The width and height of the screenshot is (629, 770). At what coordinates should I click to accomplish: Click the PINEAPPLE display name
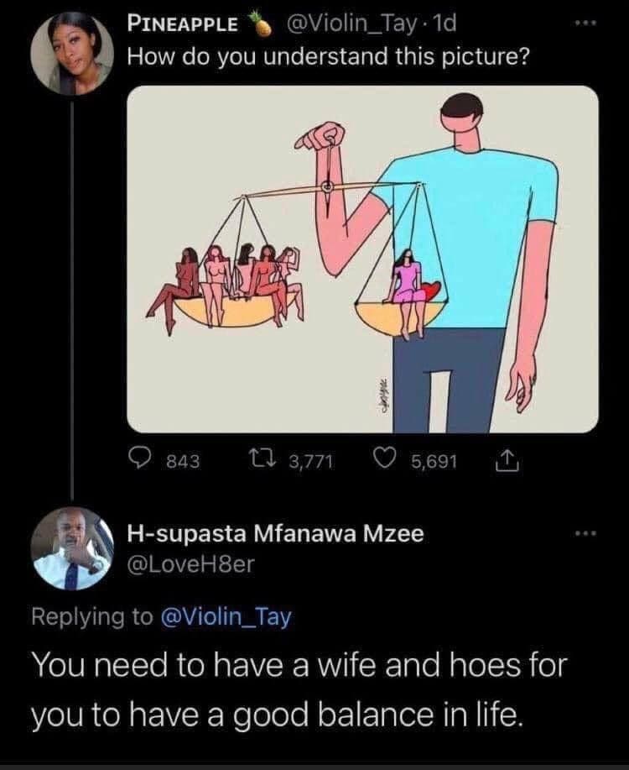[x=183, y=24]
